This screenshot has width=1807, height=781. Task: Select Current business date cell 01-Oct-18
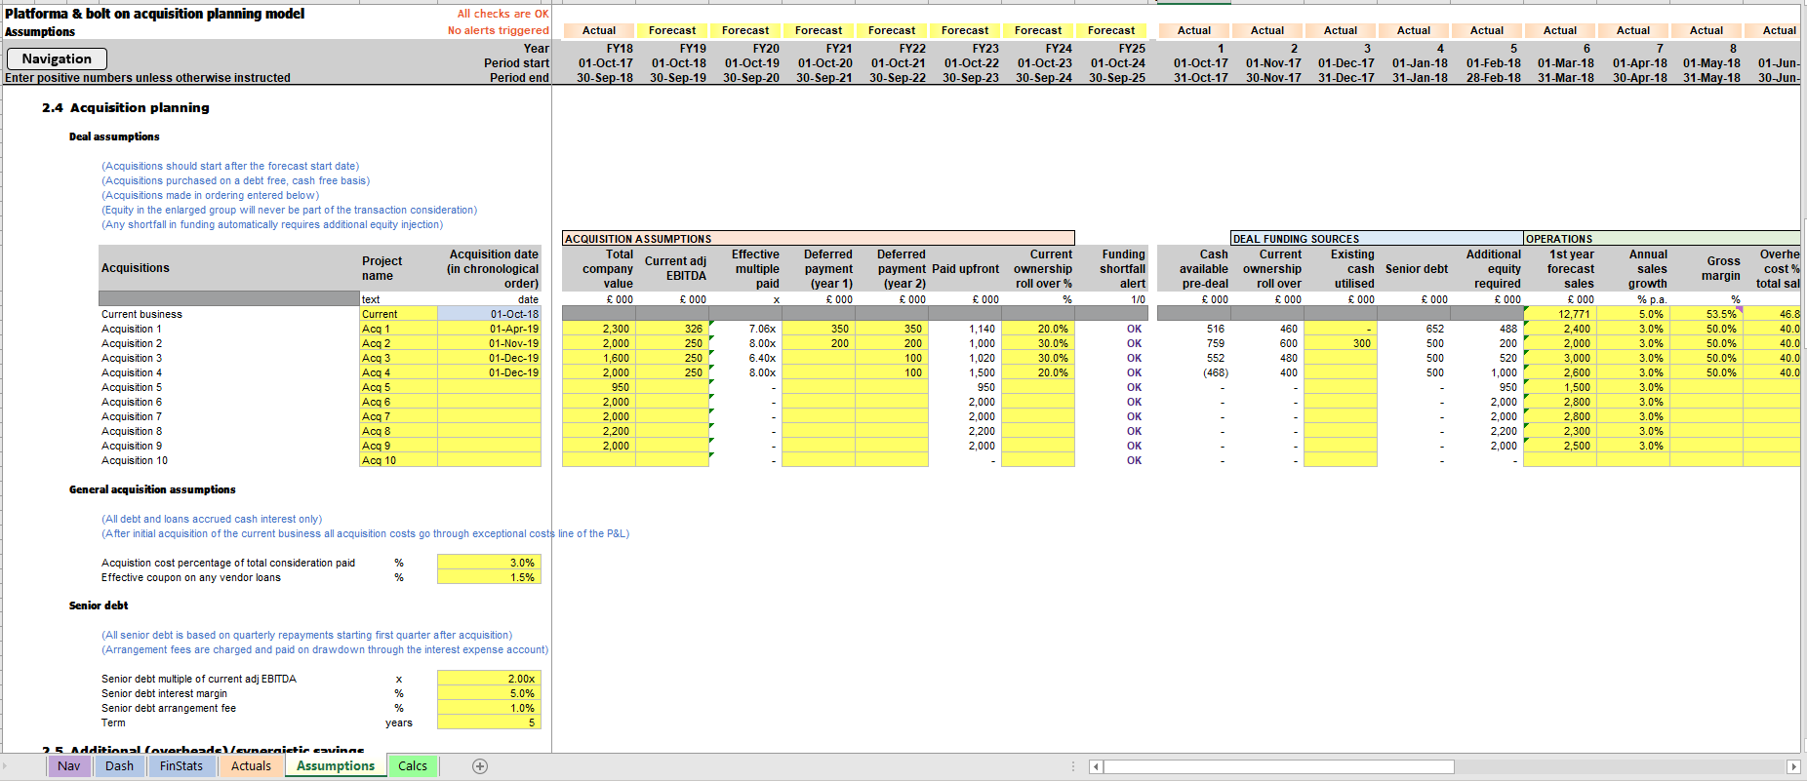click(x=489, y=314)
